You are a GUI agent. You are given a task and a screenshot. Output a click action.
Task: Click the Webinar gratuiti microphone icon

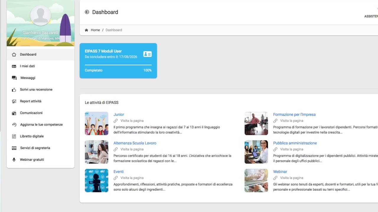(14, 160)
